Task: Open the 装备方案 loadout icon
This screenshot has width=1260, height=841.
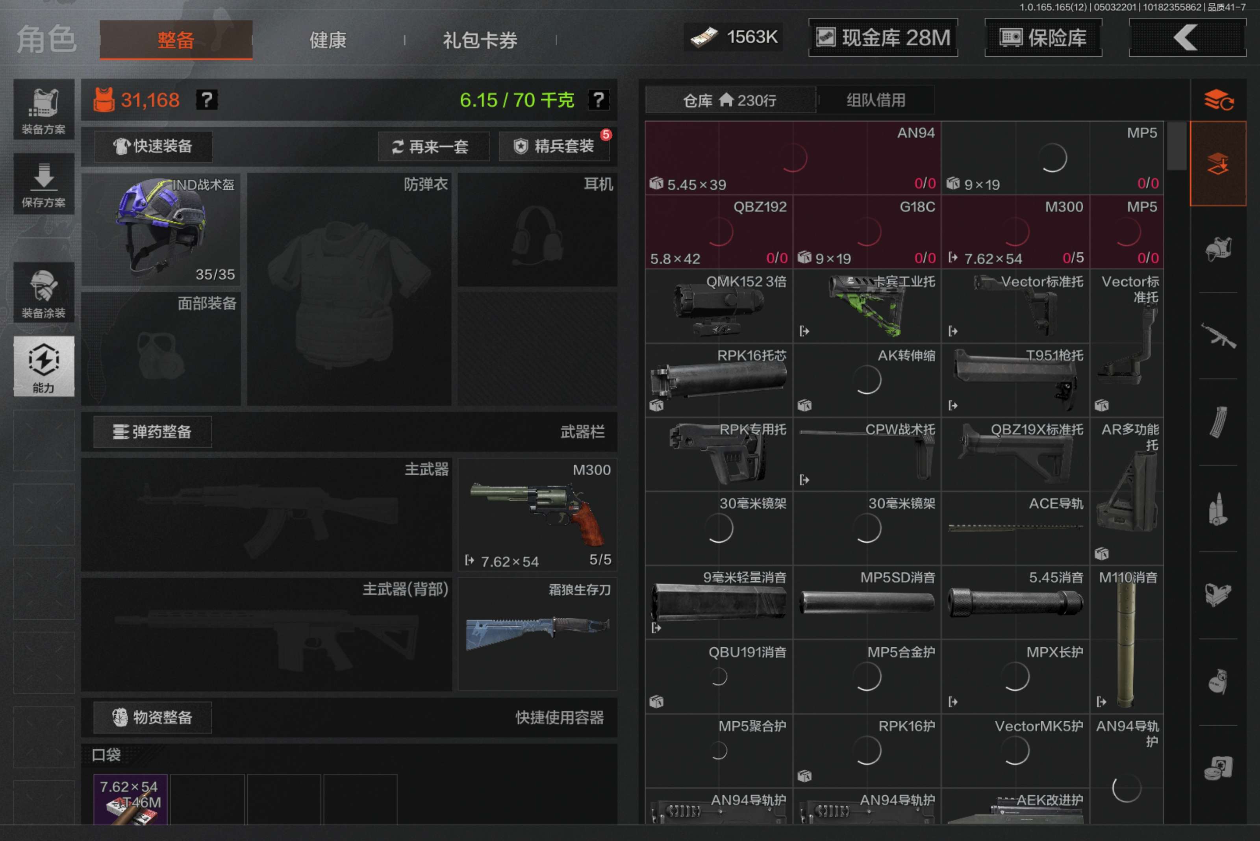Action: 43,110
